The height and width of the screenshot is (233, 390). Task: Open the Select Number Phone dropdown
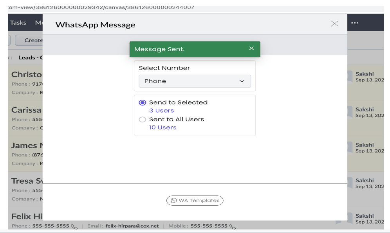tap(195, 81)
